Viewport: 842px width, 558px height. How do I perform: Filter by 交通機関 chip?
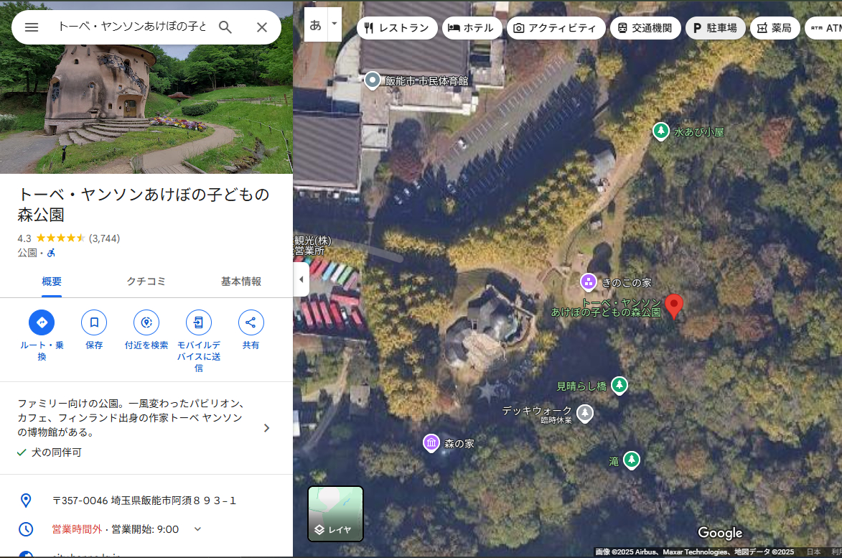pyautogui.click(x=645, y=28)
